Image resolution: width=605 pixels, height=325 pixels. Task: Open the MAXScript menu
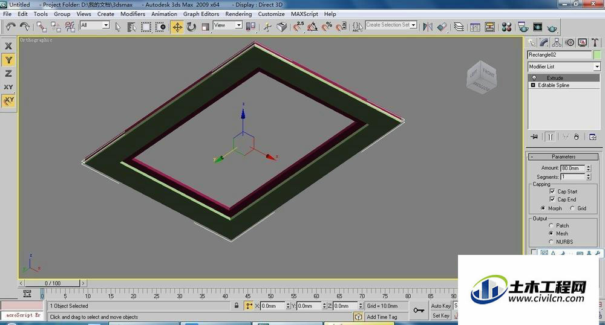(304, 14)
